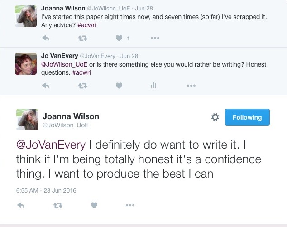Reply to Jo VanEvery's tweet
The height and width of the screenshot is (227, 287).
[x=45, y=85]
